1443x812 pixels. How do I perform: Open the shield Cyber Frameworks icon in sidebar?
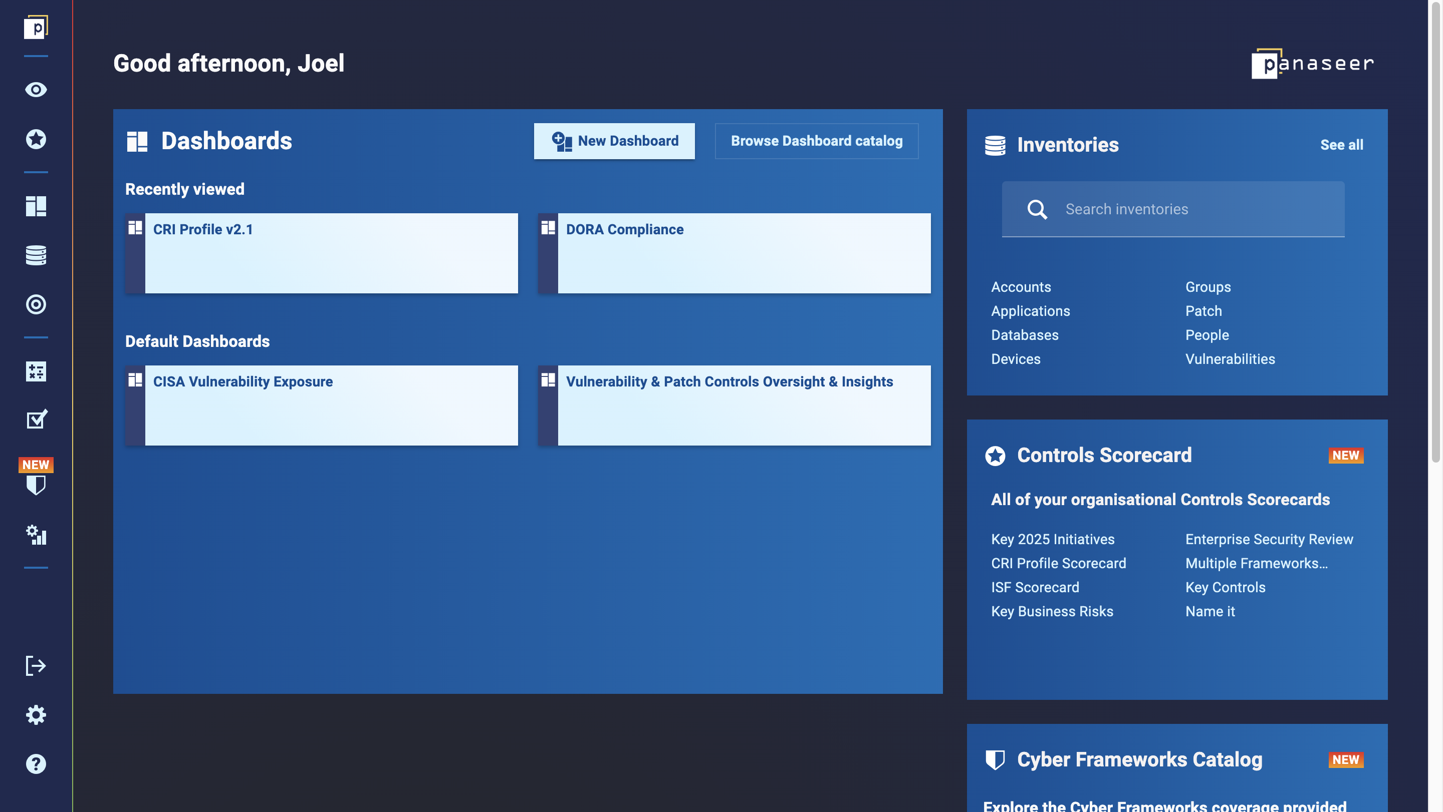coord(36,485)
